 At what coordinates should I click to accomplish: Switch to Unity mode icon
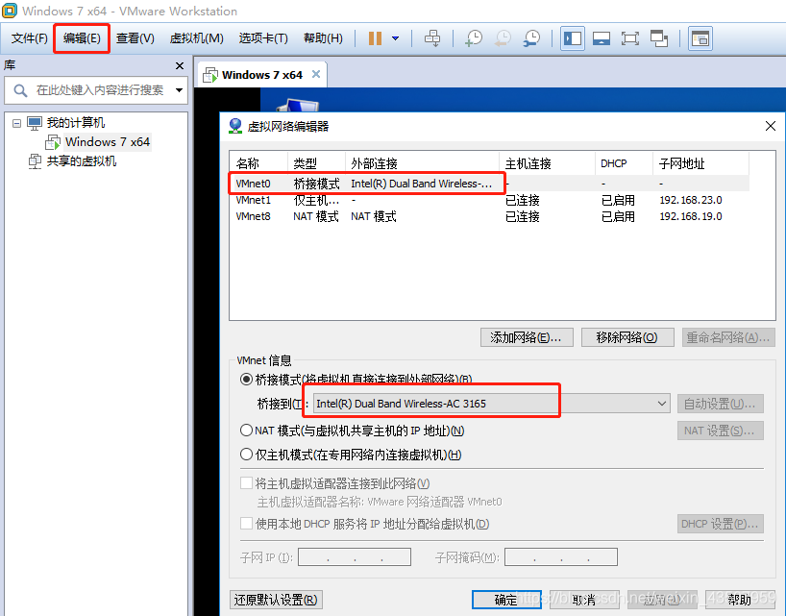[658, 38]
